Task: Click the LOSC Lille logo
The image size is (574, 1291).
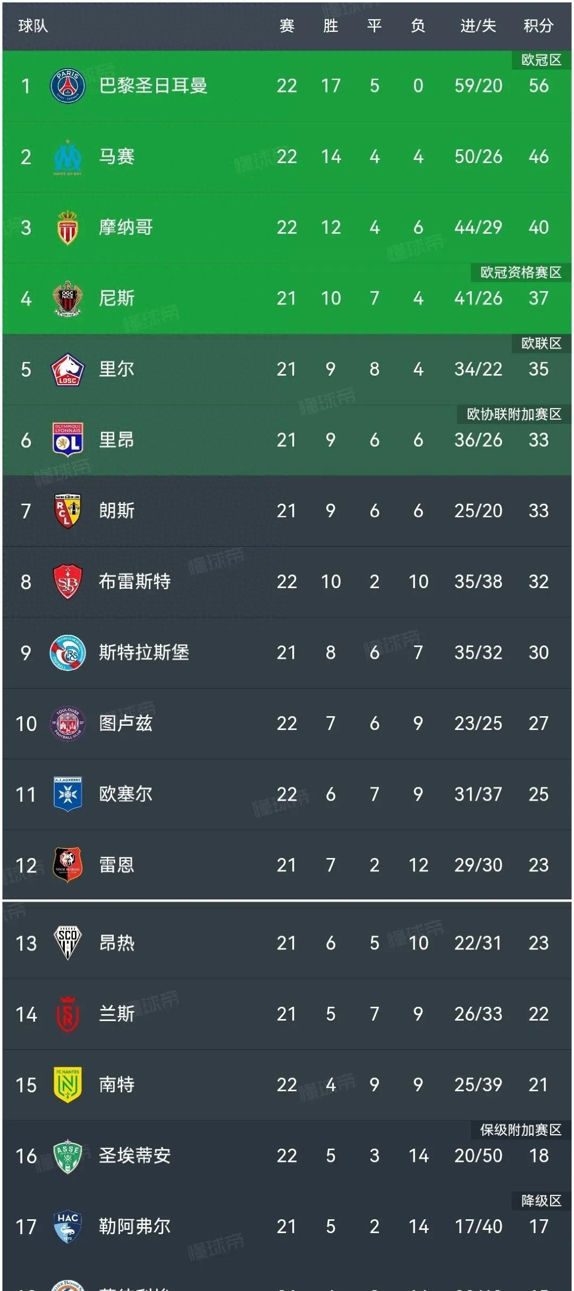Action: pyautogui.click(x=67, y=369)
